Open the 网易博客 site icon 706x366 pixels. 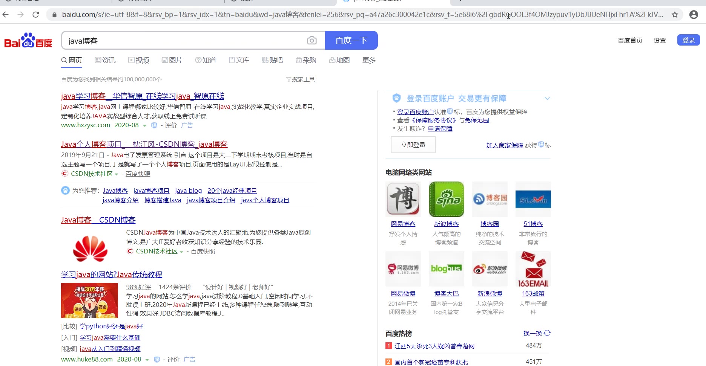[403, 199]
